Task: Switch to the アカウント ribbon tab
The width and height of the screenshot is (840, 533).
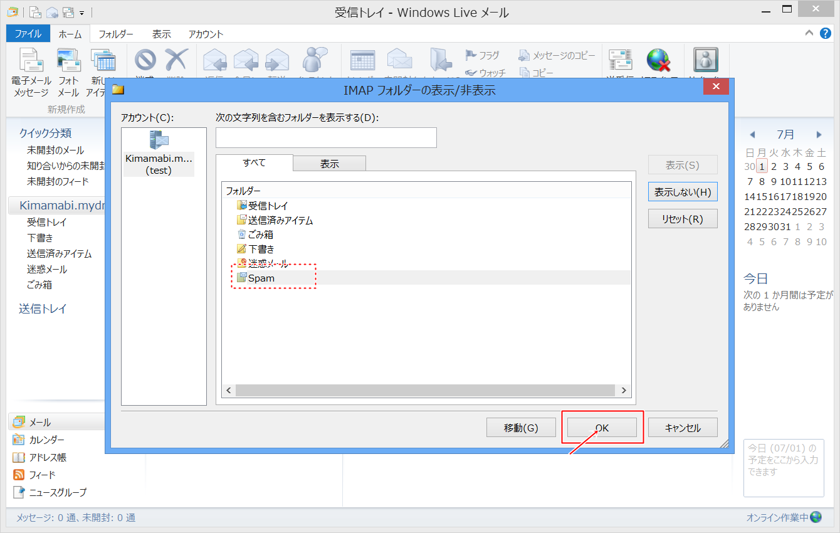Action: tap(206, 34)
